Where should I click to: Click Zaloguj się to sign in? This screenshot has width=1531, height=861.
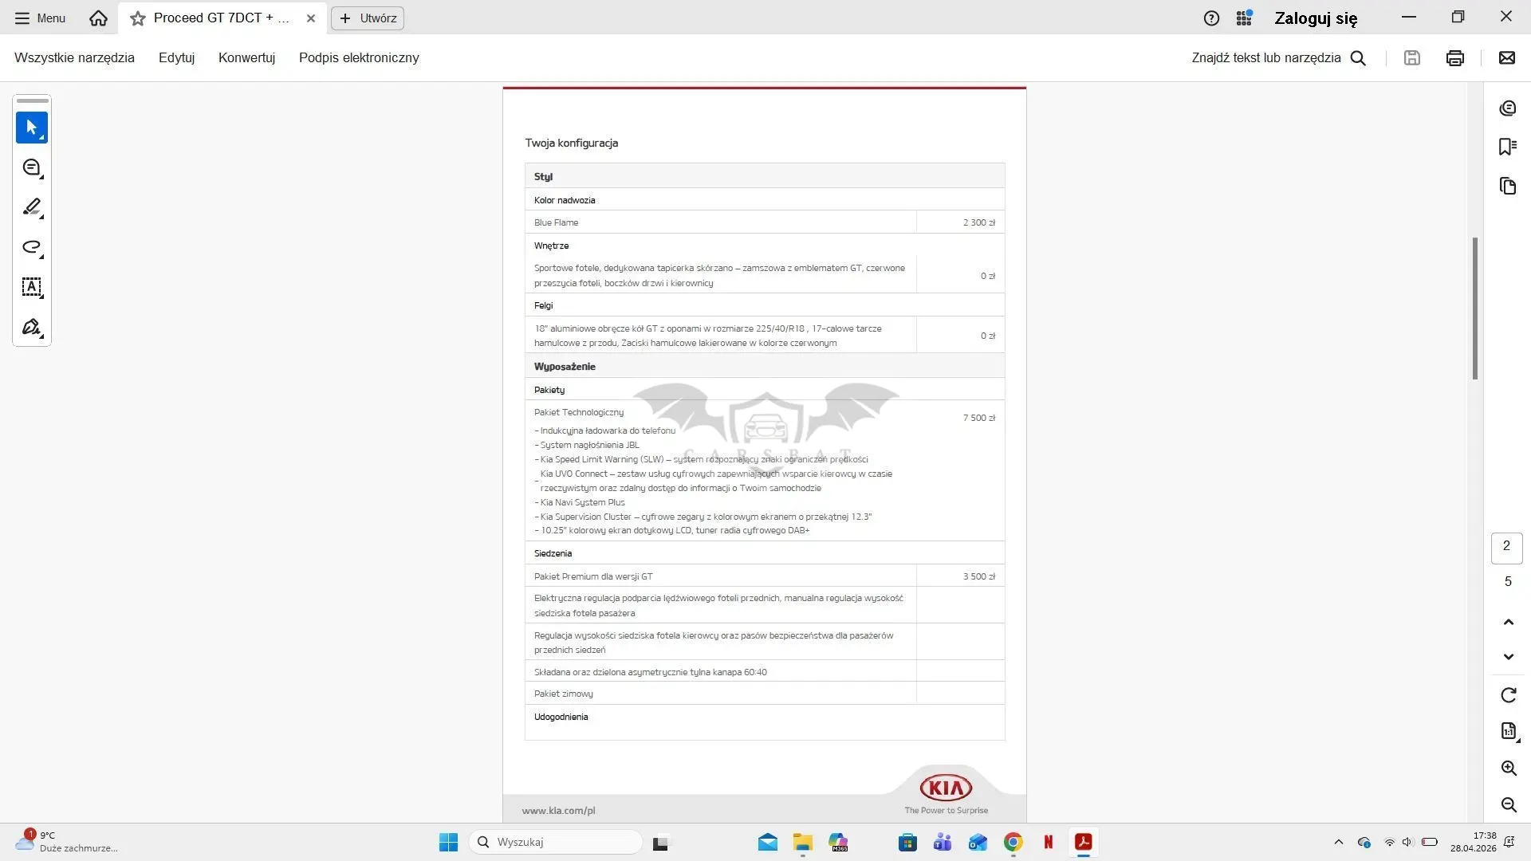pos(1316,18)
